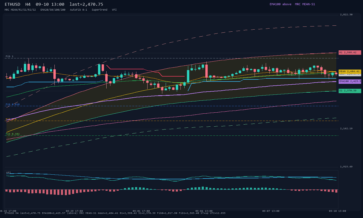Click the MEAN 2,484.41 price tag
The height and width of the screenshot is (218, 363).
click(x=350, y=71)
